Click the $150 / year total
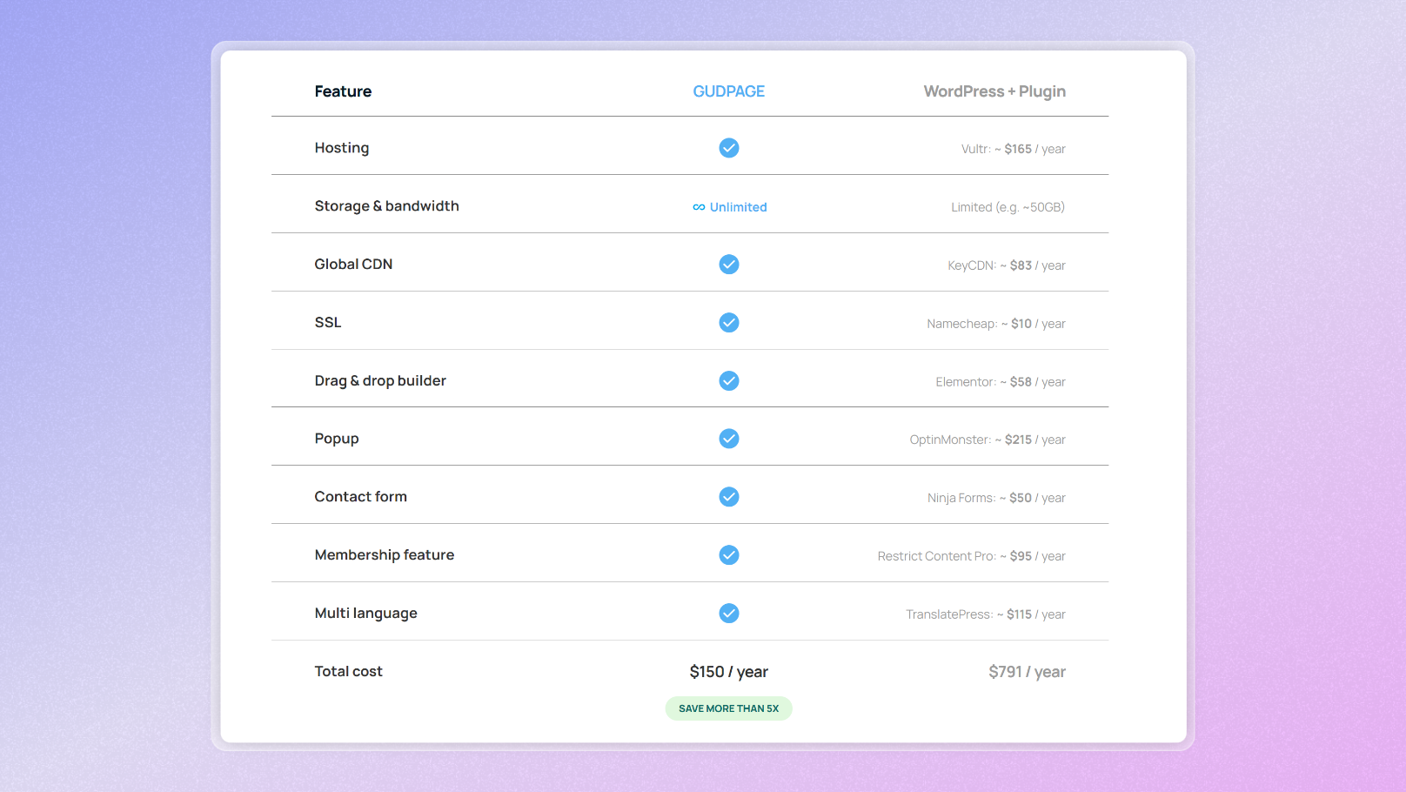 click(729, 672)
